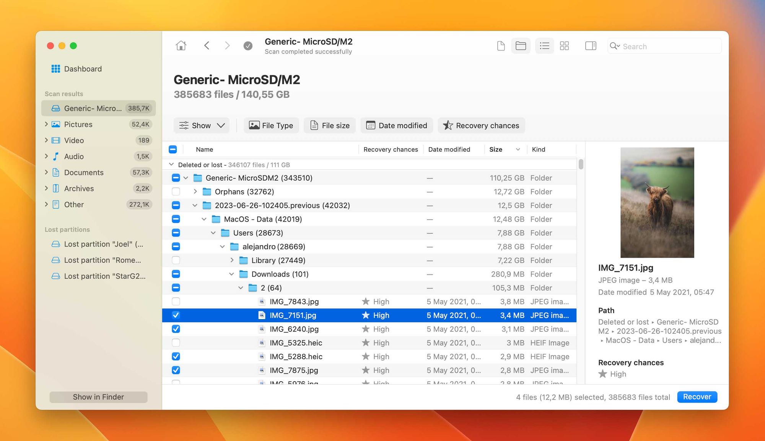Image resolution: width=765 pixels, height=441 pixels.
Task: Click Show in Finder button
Action: (x=99, y=396)
